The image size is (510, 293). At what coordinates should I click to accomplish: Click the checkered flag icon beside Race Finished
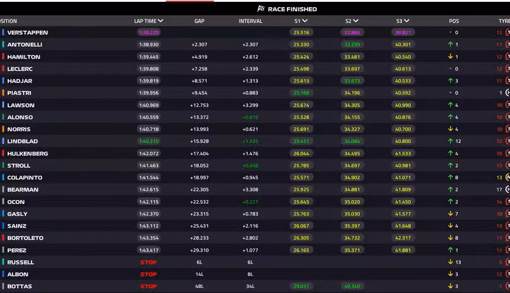(x=261, y=9)
